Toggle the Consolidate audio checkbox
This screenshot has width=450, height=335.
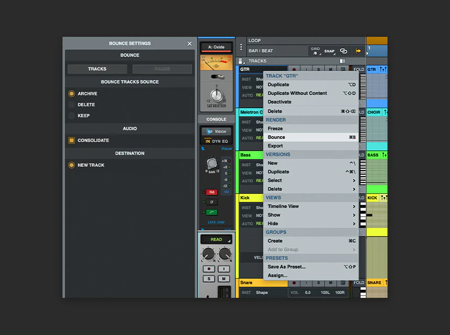point(72,140)
